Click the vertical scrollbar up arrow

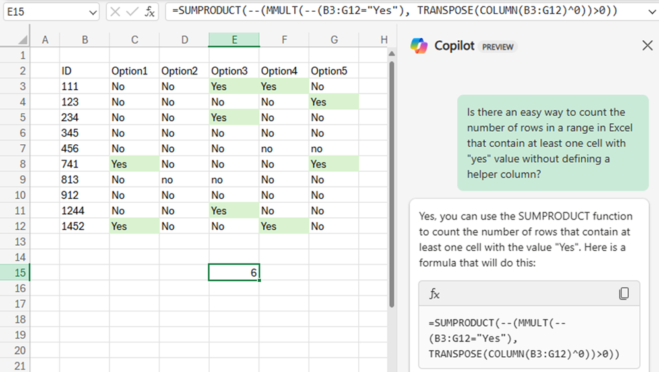391,54
